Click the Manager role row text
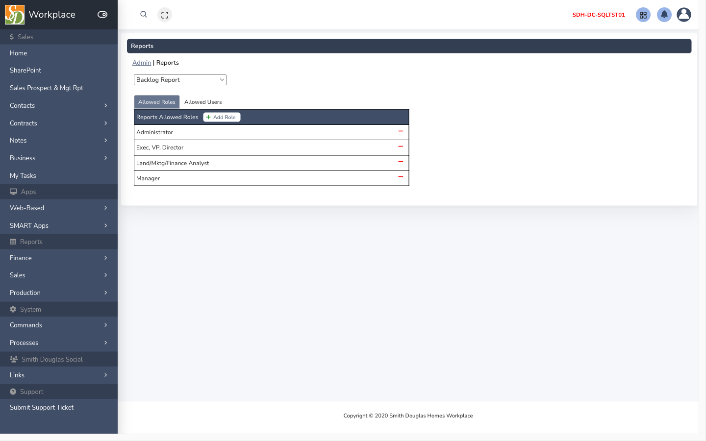706x441 pixels. point(148,178)
